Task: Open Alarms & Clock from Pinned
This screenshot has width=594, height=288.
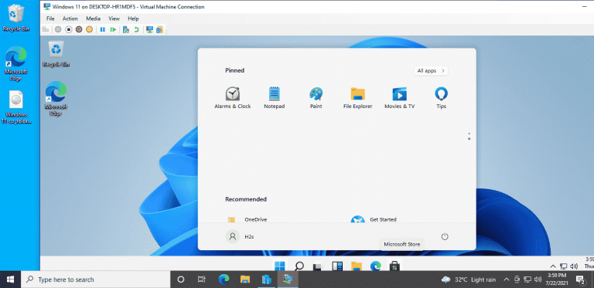Action: click(233, 98)
